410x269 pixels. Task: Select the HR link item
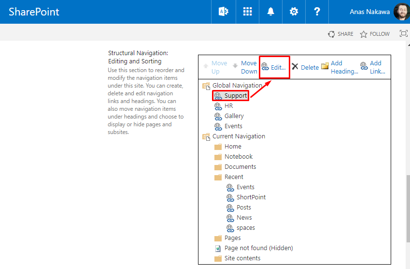coord(228,106)
